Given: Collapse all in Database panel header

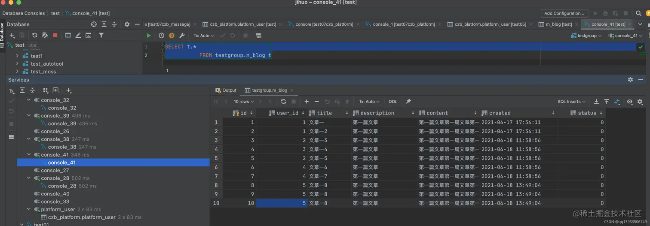Looking at the screenshot, I should (114, 24).
